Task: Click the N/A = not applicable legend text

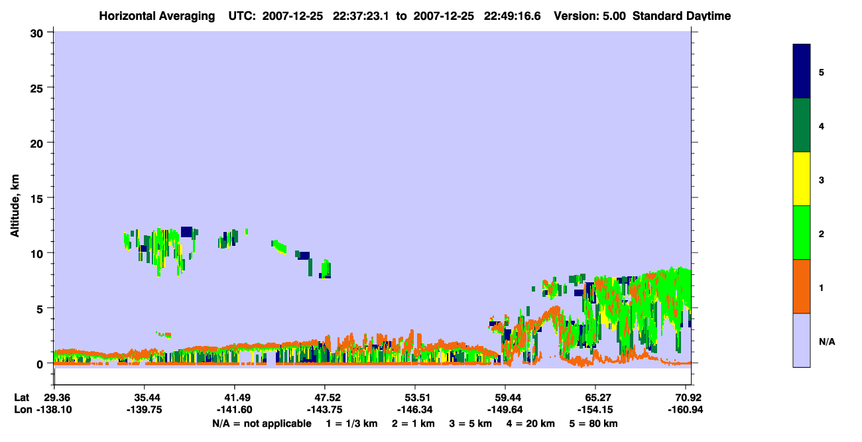Action: click(262, 423)
